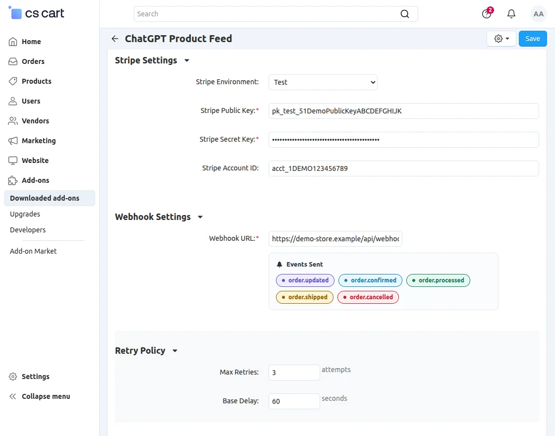Collapse the Stripe Settings section
Screen dimensions: 555x436
[x=187, y=60]
